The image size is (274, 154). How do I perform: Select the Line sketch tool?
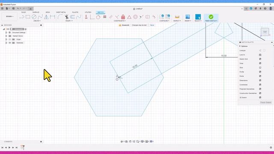click(22, 17)
